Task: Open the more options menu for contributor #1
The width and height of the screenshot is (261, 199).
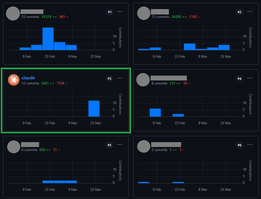Action: (x=120, y=12)
